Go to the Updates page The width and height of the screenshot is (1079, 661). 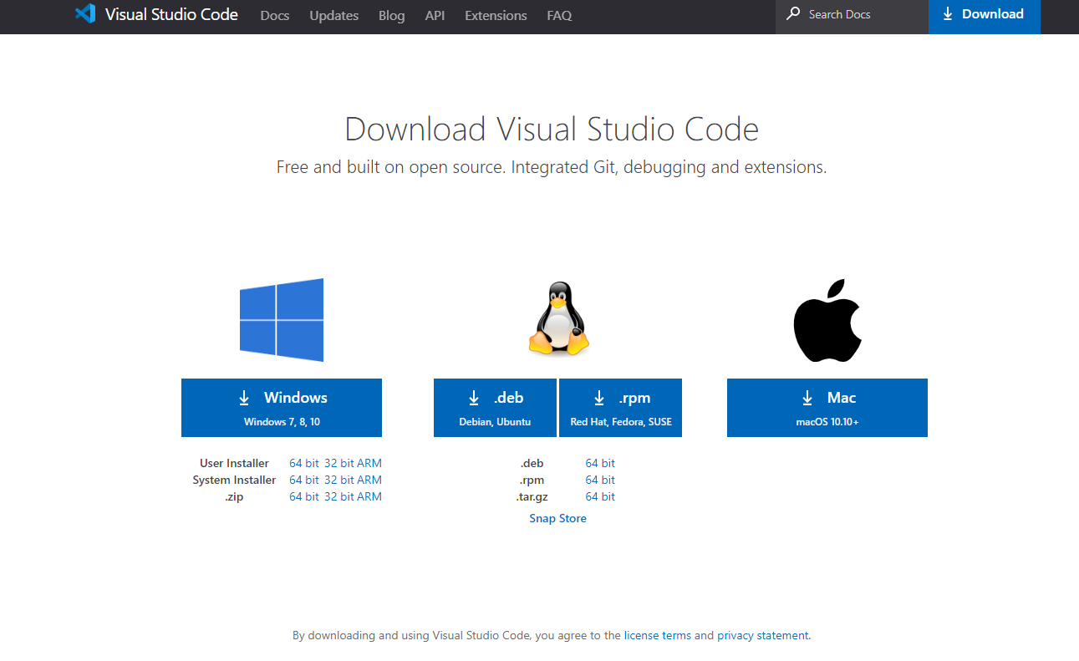[x=333, y=15]
